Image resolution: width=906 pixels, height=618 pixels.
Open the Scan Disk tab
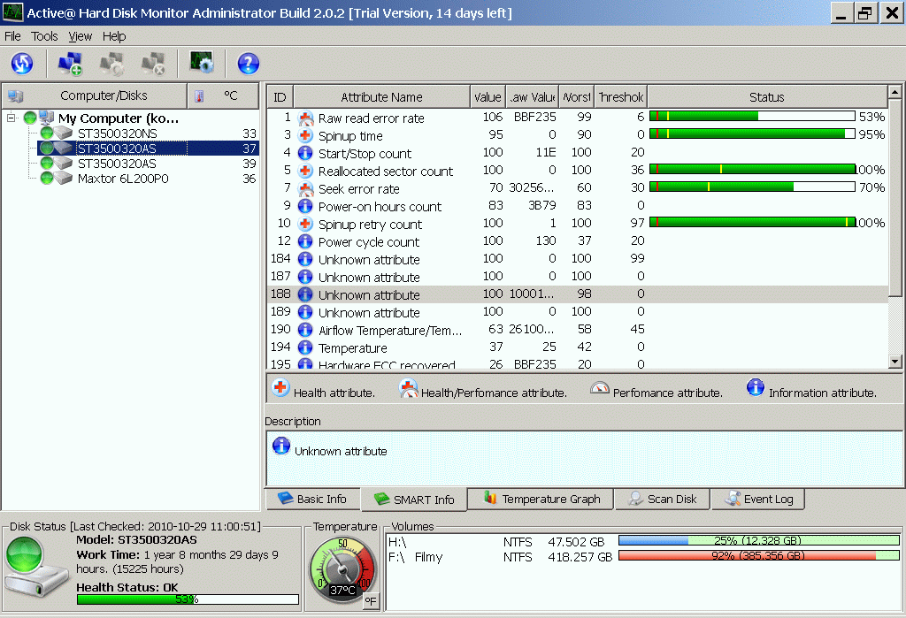[x=662, y=499]
